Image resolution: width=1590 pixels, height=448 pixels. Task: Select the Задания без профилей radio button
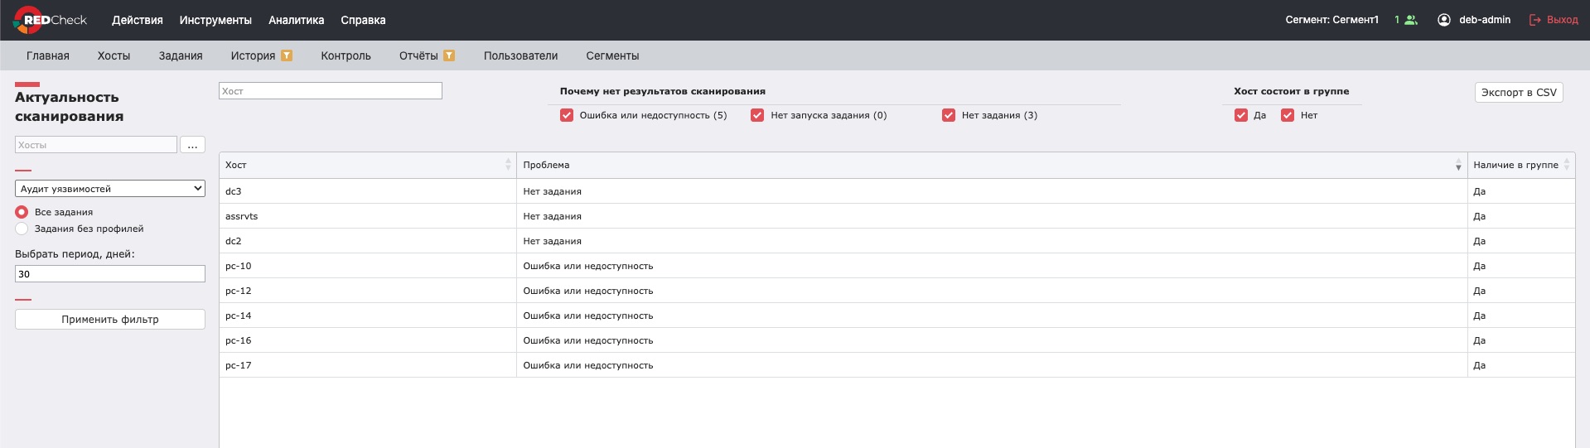(22, 229)
